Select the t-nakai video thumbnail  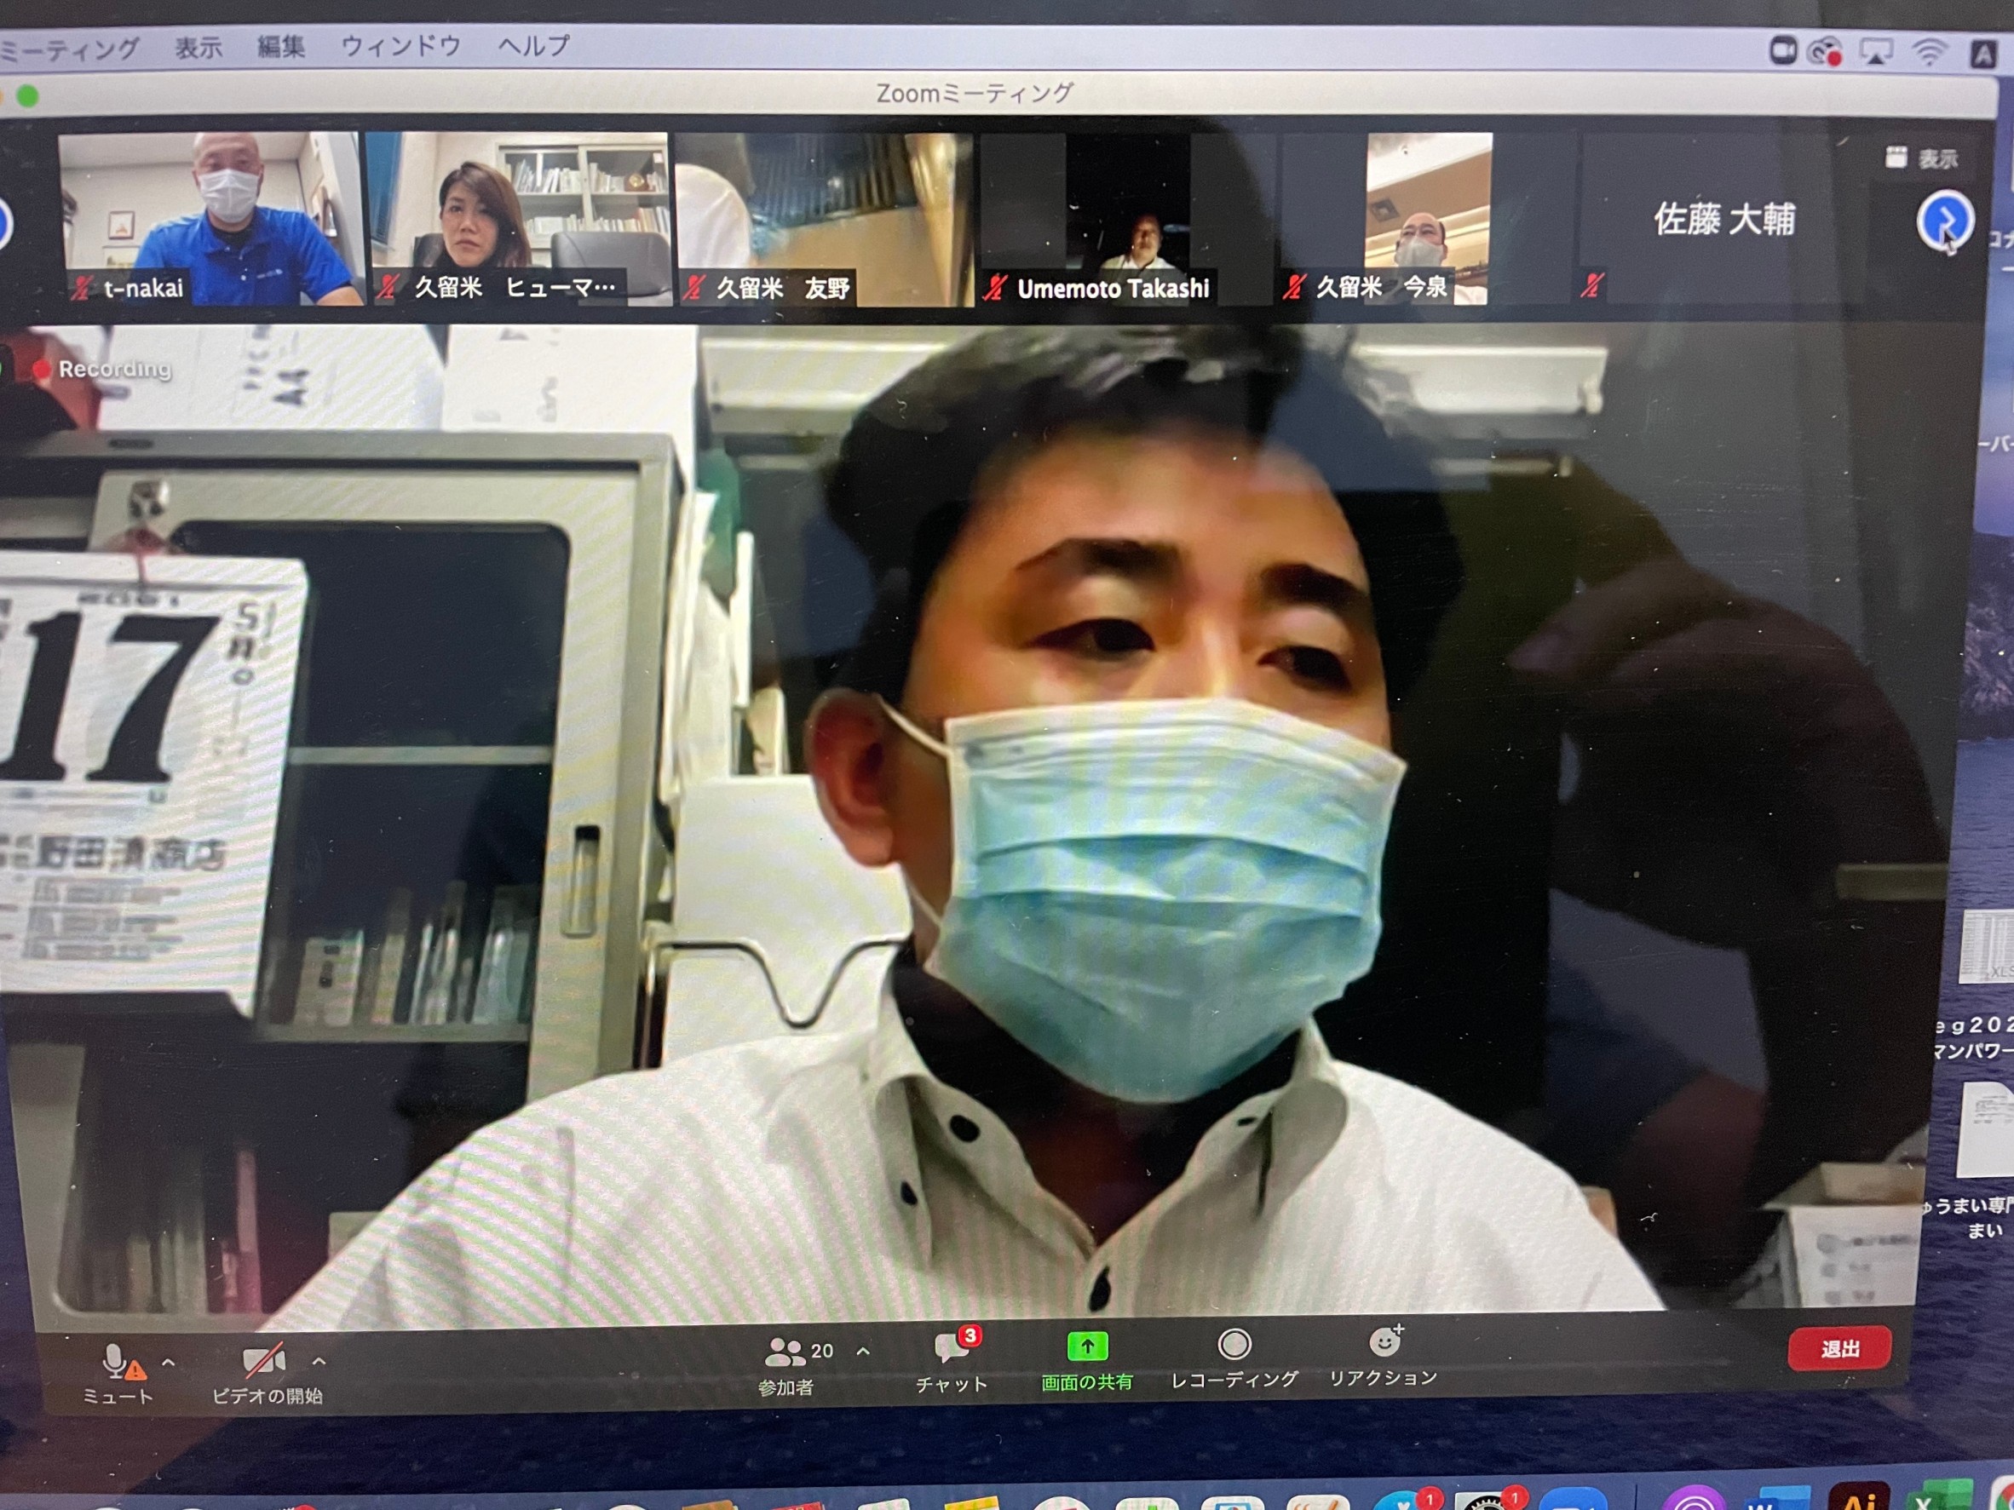click(210, 218)
